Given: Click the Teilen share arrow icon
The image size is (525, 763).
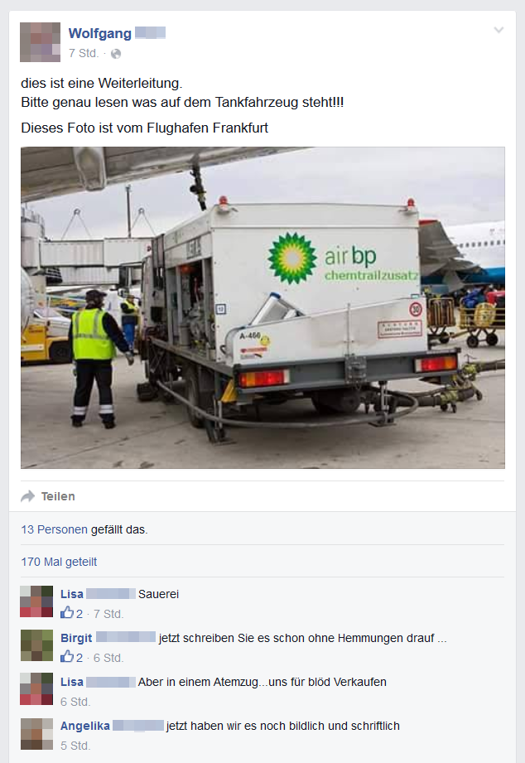Looking at the screenshot, I should coord(27,496).
